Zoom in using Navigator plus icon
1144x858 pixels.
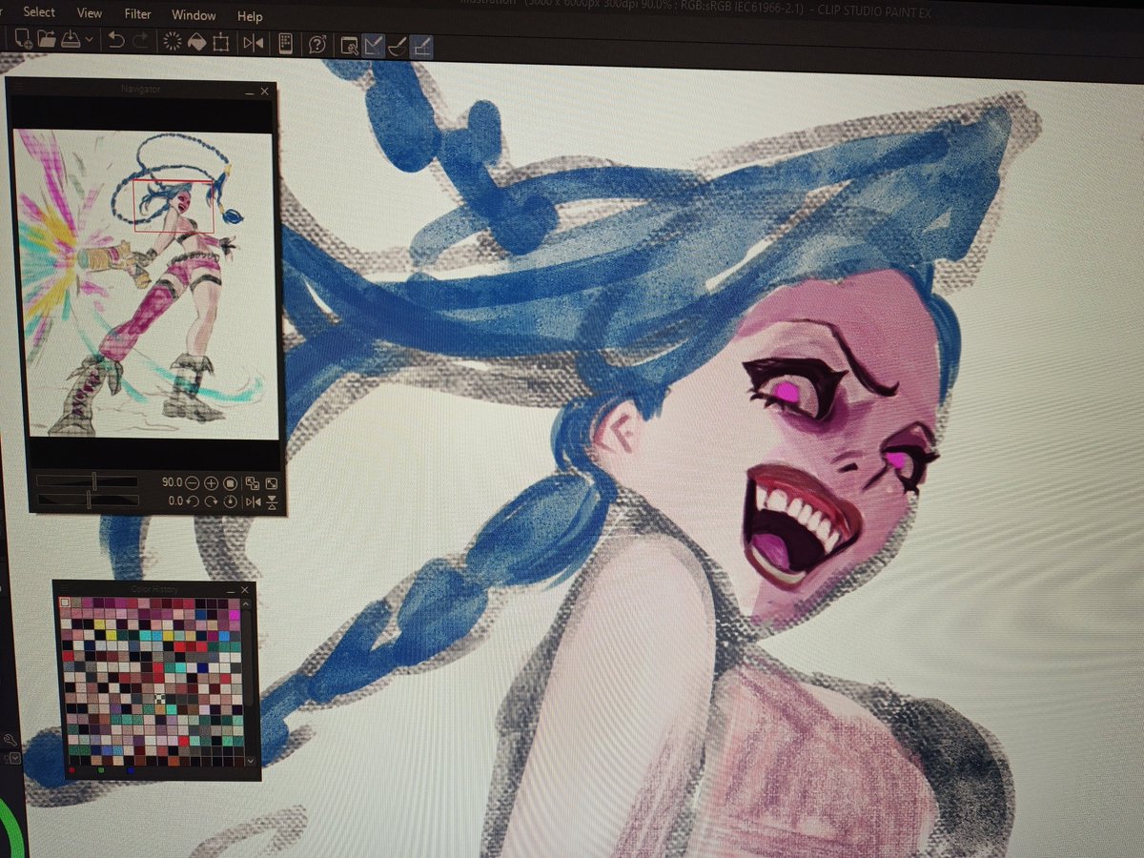211,483
